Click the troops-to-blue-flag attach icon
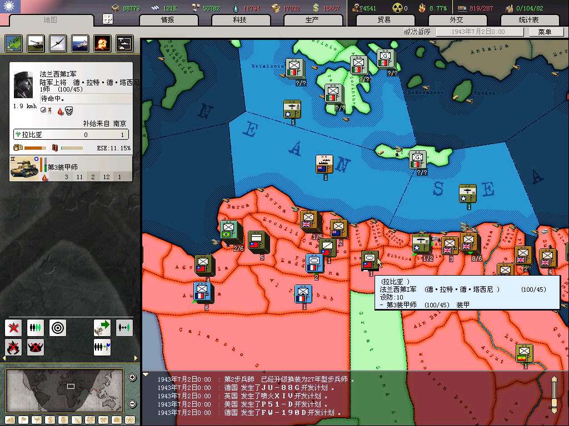This screenshot has width=569, height=426. coord(102,347)
